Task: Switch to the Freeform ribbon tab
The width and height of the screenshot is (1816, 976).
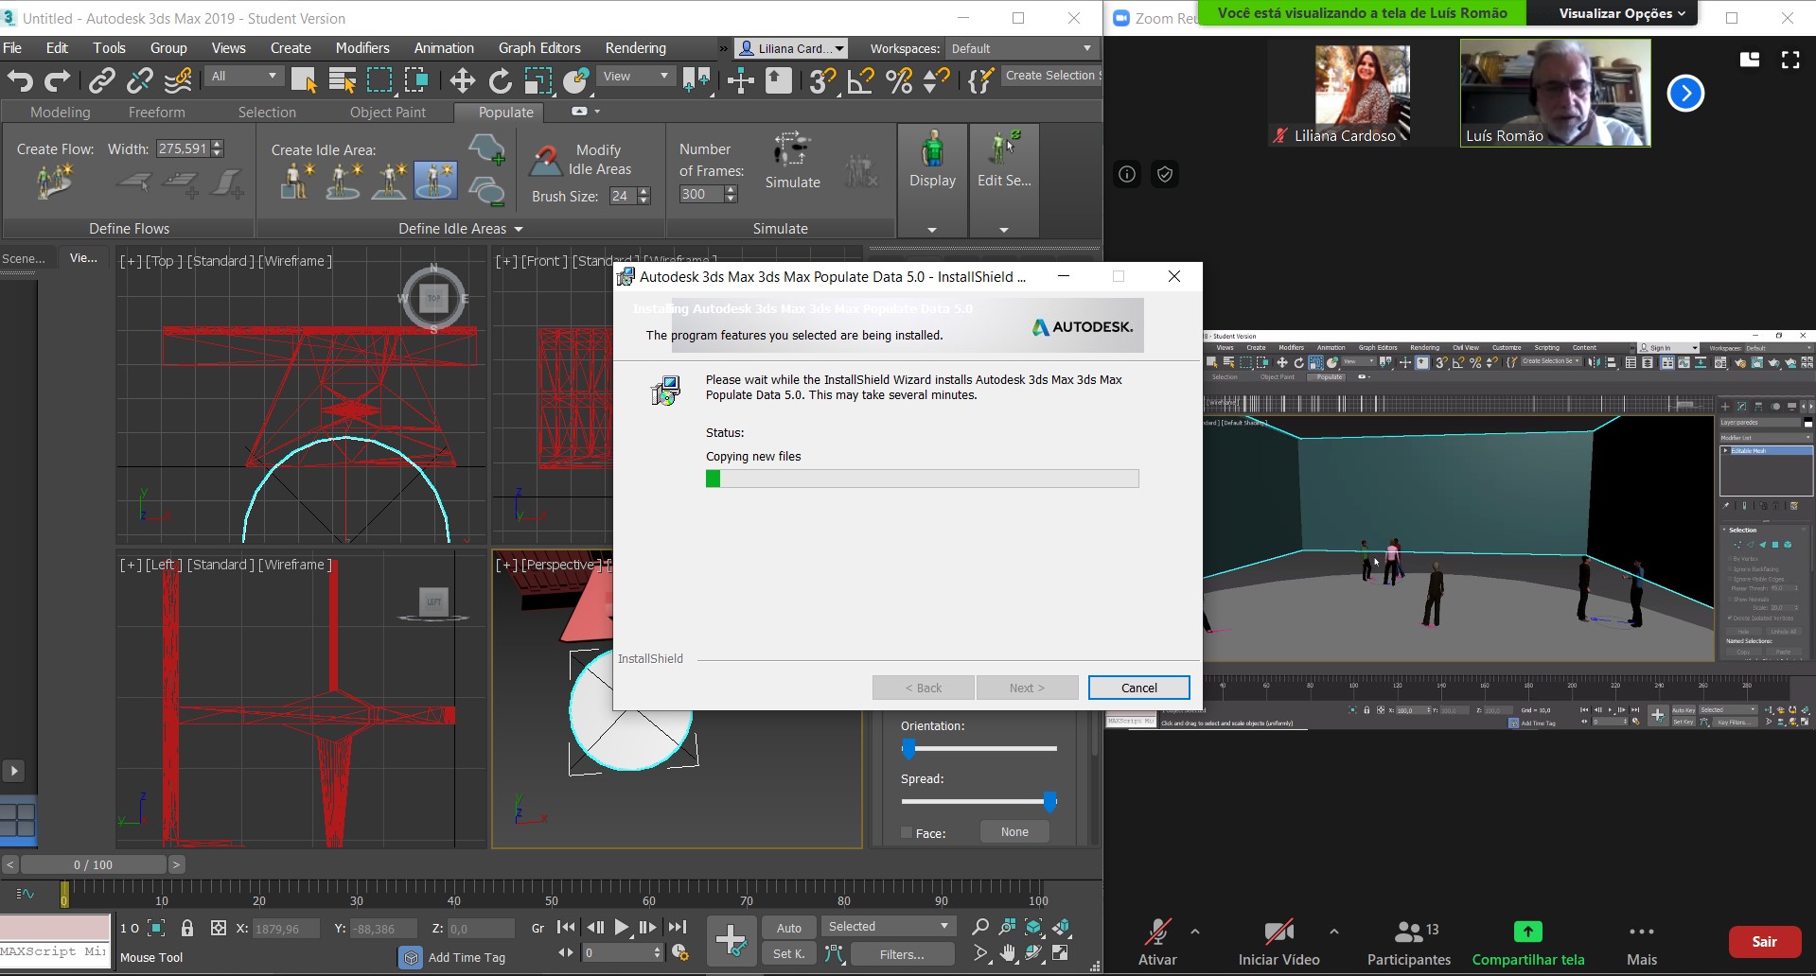Action: 157,112
